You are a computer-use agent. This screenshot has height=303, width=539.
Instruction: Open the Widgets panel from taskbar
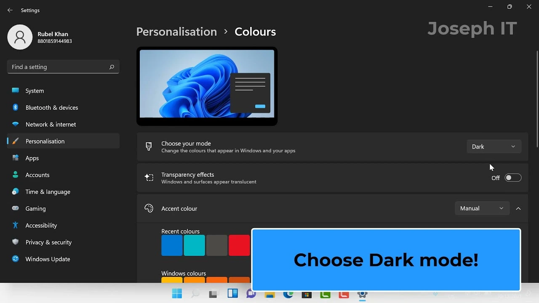(x=232, y=294)
